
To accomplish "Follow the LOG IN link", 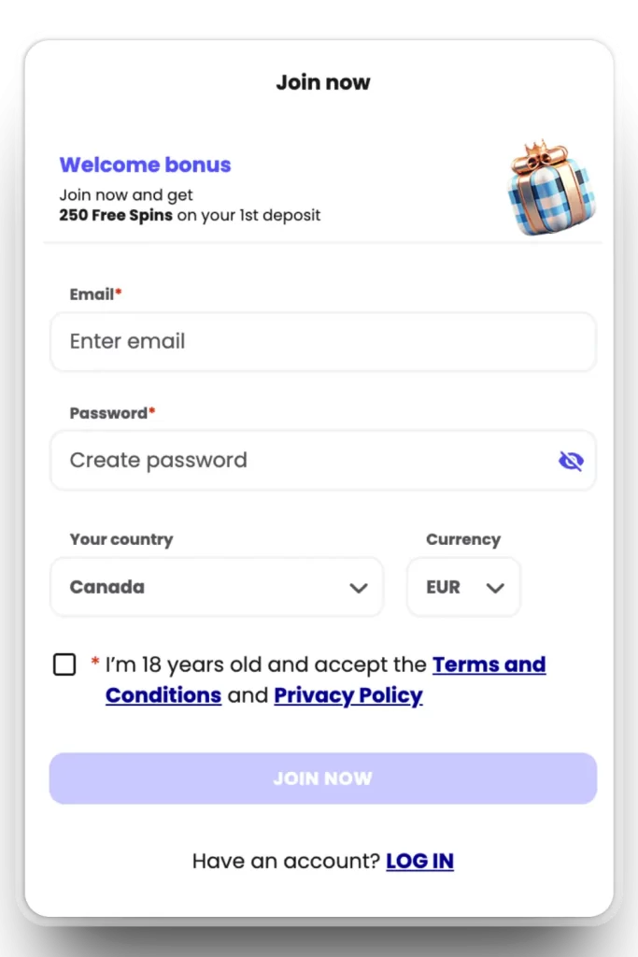I will [x=419, y=861].
